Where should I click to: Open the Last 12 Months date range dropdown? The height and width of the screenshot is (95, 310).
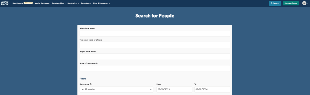tap(116, 89)
